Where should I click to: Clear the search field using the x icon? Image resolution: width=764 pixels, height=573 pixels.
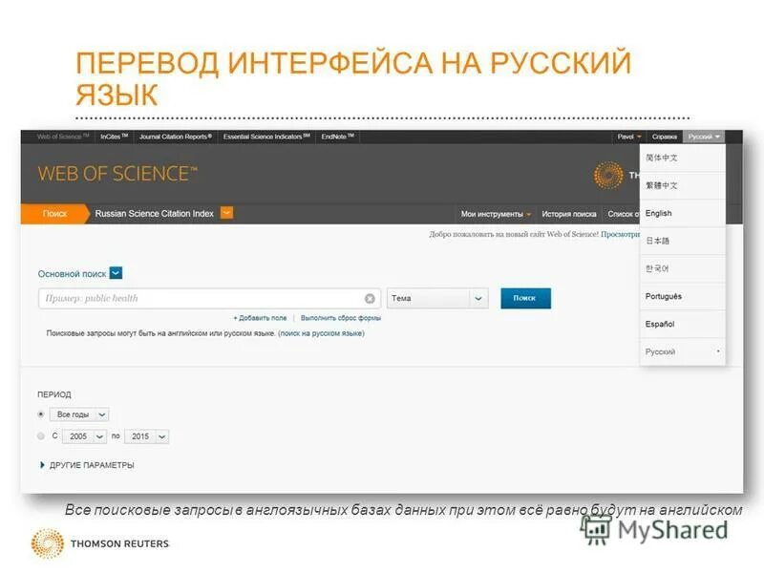[369, 297]
